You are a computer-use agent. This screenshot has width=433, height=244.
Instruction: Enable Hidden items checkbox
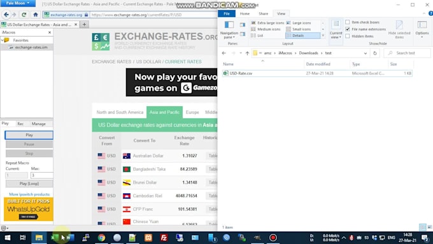tap(348, 36)
